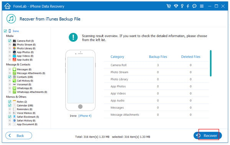230x145 pixels.
Task: Uncheck the Camera Roll checkbox
Action: click(x=10, y=41)
